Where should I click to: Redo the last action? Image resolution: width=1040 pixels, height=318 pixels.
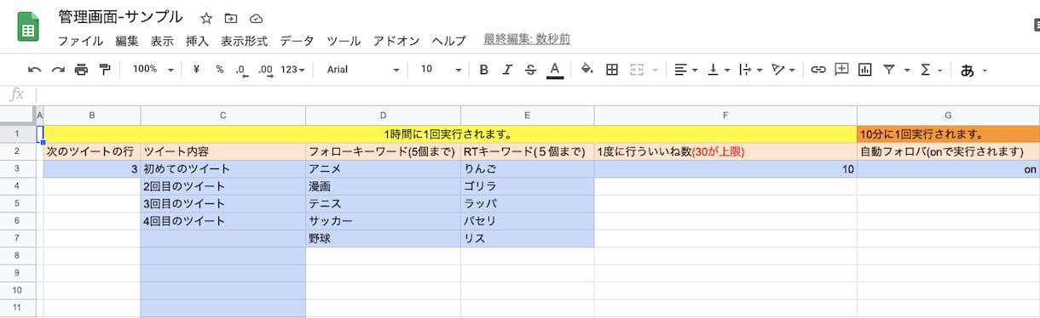click(x=58, y=70)
